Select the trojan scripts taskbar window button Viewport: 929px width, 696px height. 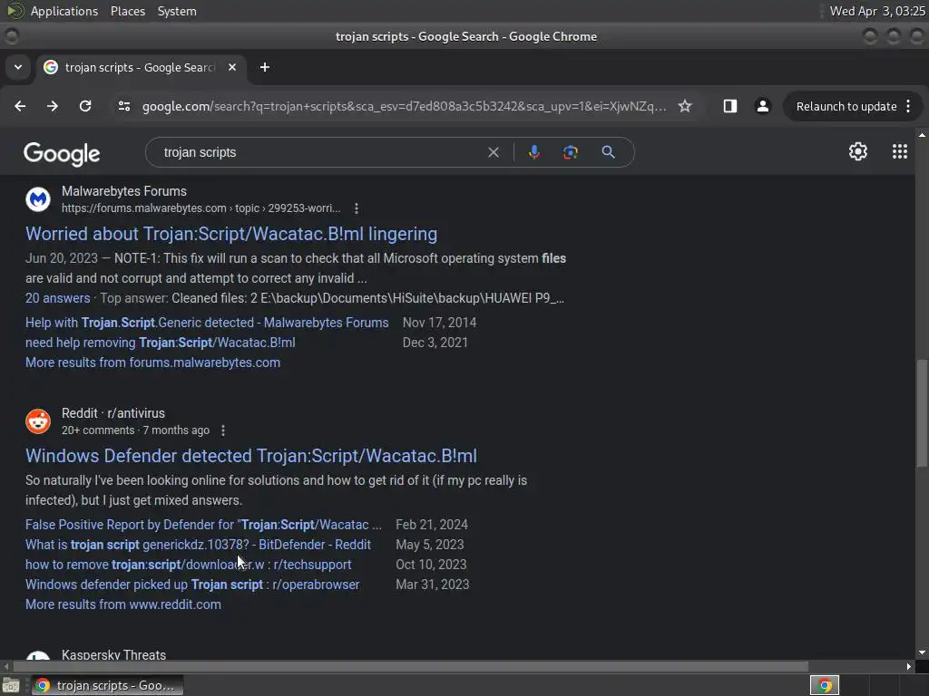coord(107,685)
